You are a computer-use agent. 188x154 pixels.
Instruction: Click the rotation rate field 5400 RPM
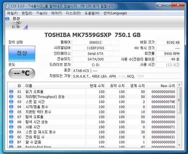tap(168, 53)
